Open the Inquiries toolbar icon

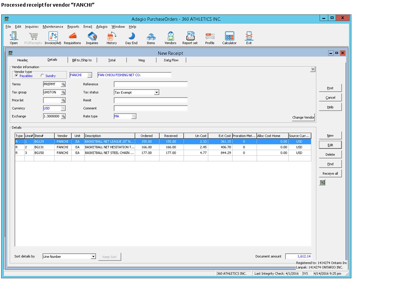(92, 37)
